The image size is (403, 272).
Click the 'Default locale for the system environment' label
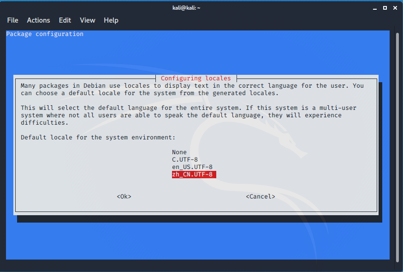(x=98, y=138)
